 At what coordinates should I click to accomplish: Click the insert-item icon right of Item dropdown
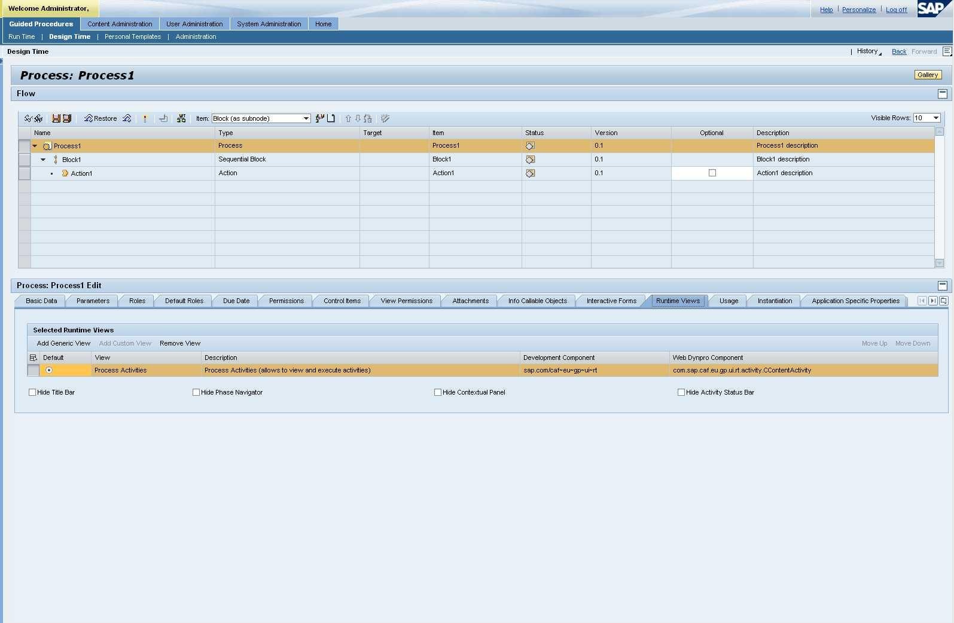320,118
